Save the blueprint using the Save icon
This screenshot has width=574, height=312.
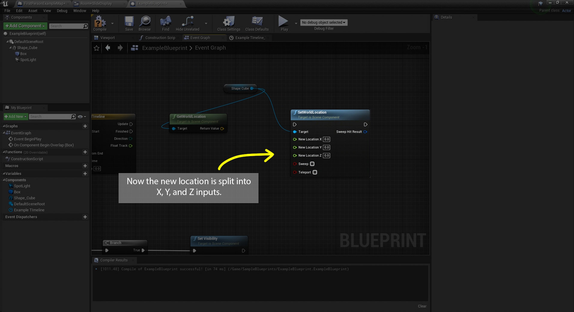pyautogui.click(x=129, y=23)
